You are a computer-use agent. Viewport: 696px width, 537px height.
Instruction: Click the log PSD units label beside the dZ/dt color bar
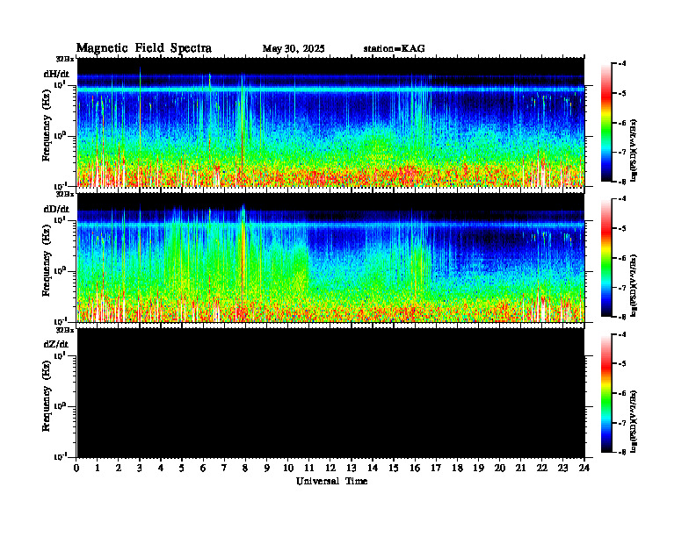pyautogui.click(x=634, y=419)
